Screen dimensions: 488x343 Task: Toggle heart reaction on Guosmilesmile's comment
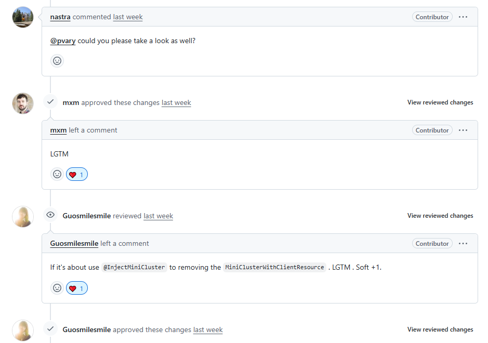coord(77,288)
